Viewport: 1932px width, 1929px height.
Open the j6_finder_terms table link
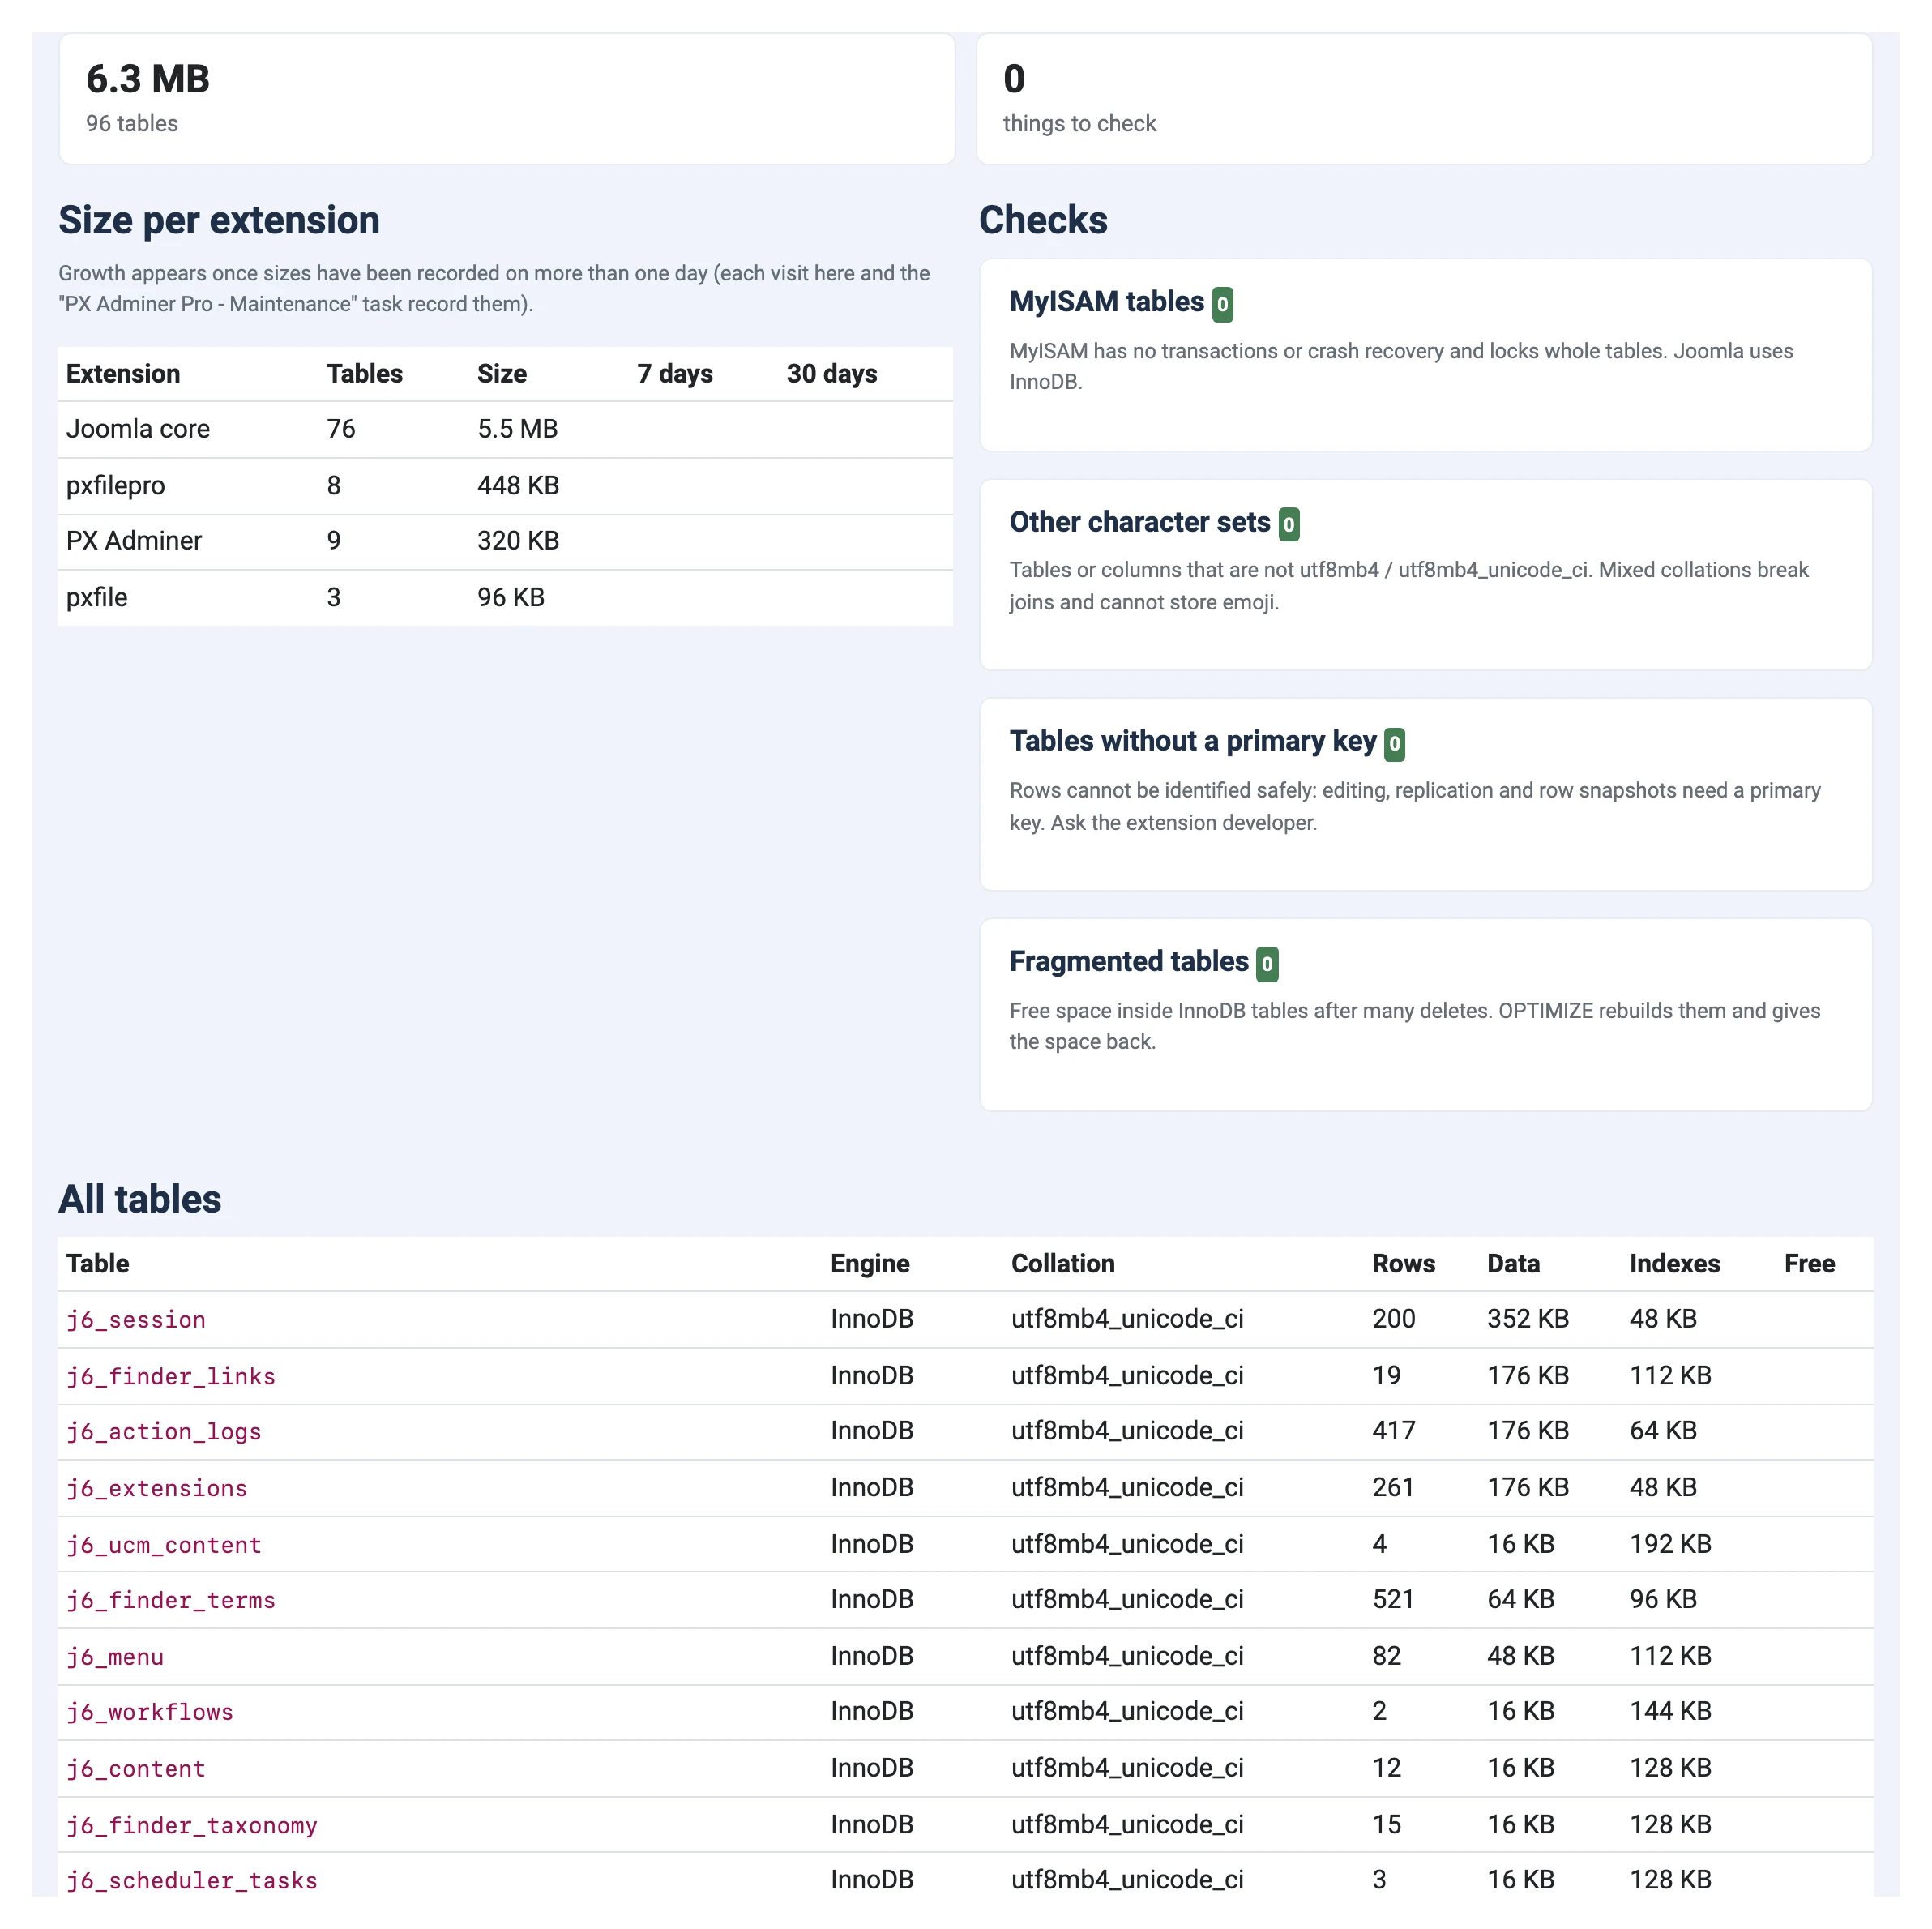click(171, 1600)
